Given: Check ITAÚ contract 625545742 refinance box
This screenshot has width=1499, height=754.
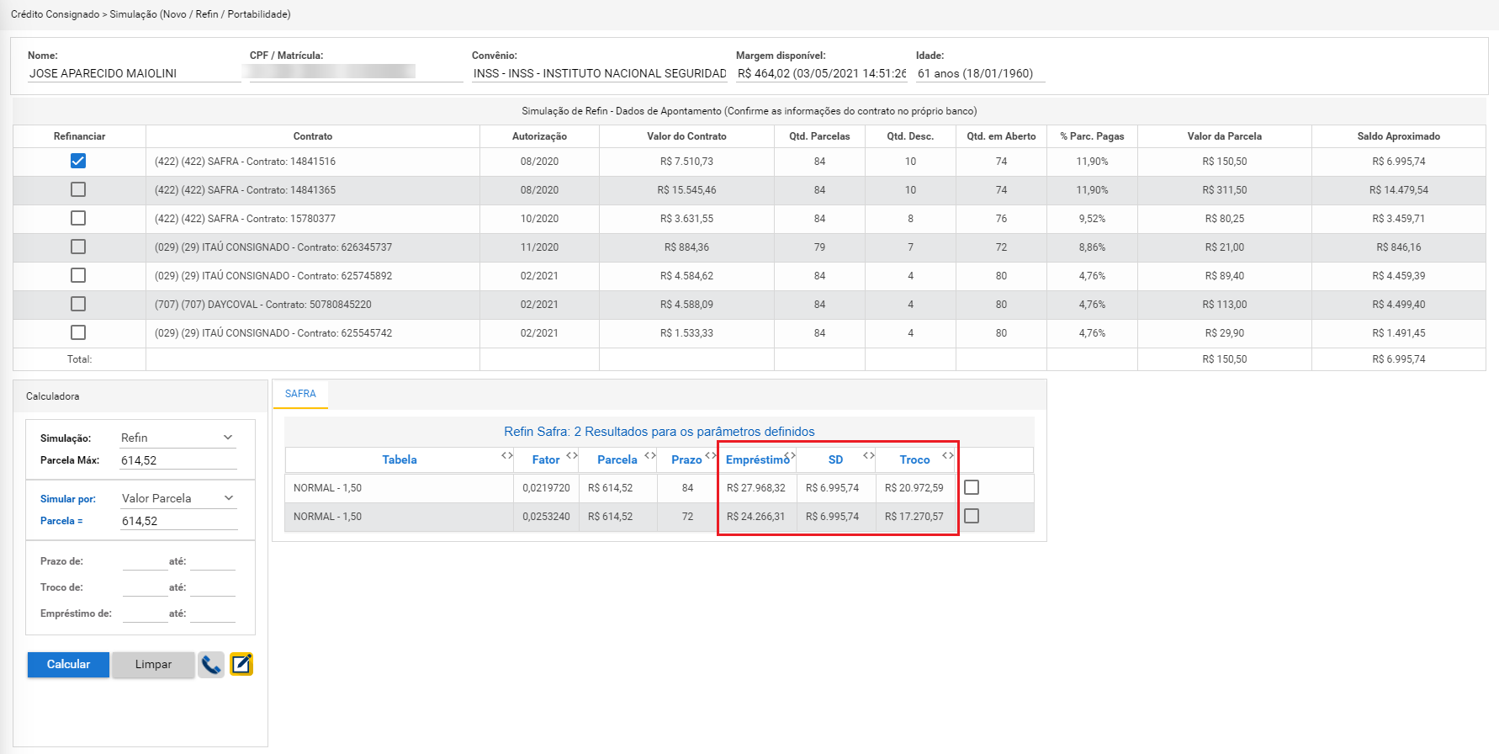Looking at the screenshot, I should [78, 332].
